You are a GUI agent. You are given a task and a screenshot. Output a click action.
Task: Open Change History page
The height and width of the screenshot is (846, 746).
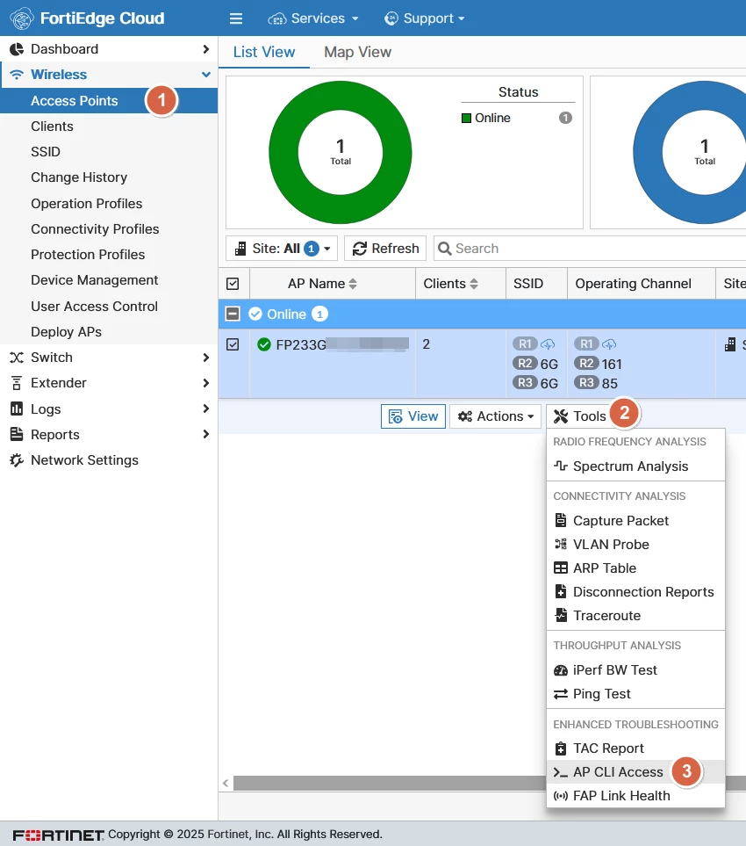point(79,177)
